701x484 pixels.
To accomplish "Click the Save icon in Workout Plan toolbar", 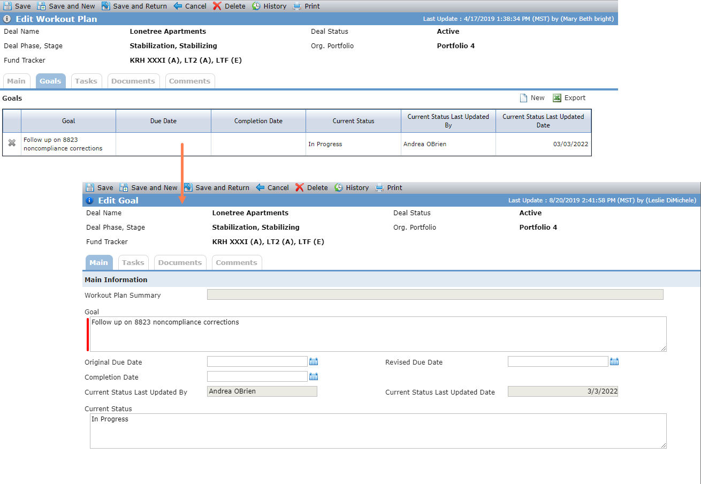I will point(7,6).
